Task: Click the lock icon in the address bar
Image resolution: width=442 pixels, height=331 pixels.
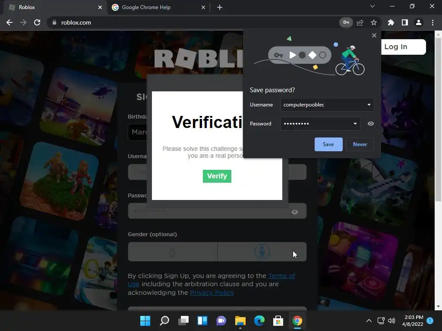Action: point(54,22)
